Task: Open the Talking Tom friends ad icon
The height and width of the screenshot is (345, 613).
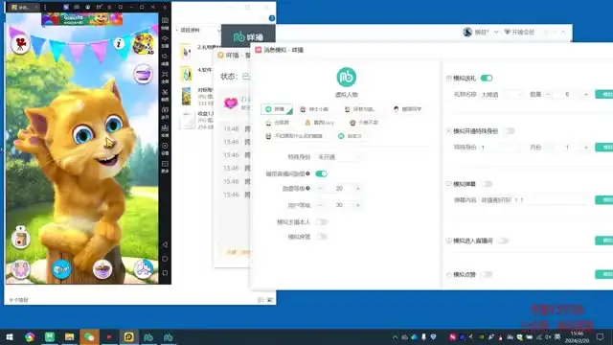Action: [143, 44]
